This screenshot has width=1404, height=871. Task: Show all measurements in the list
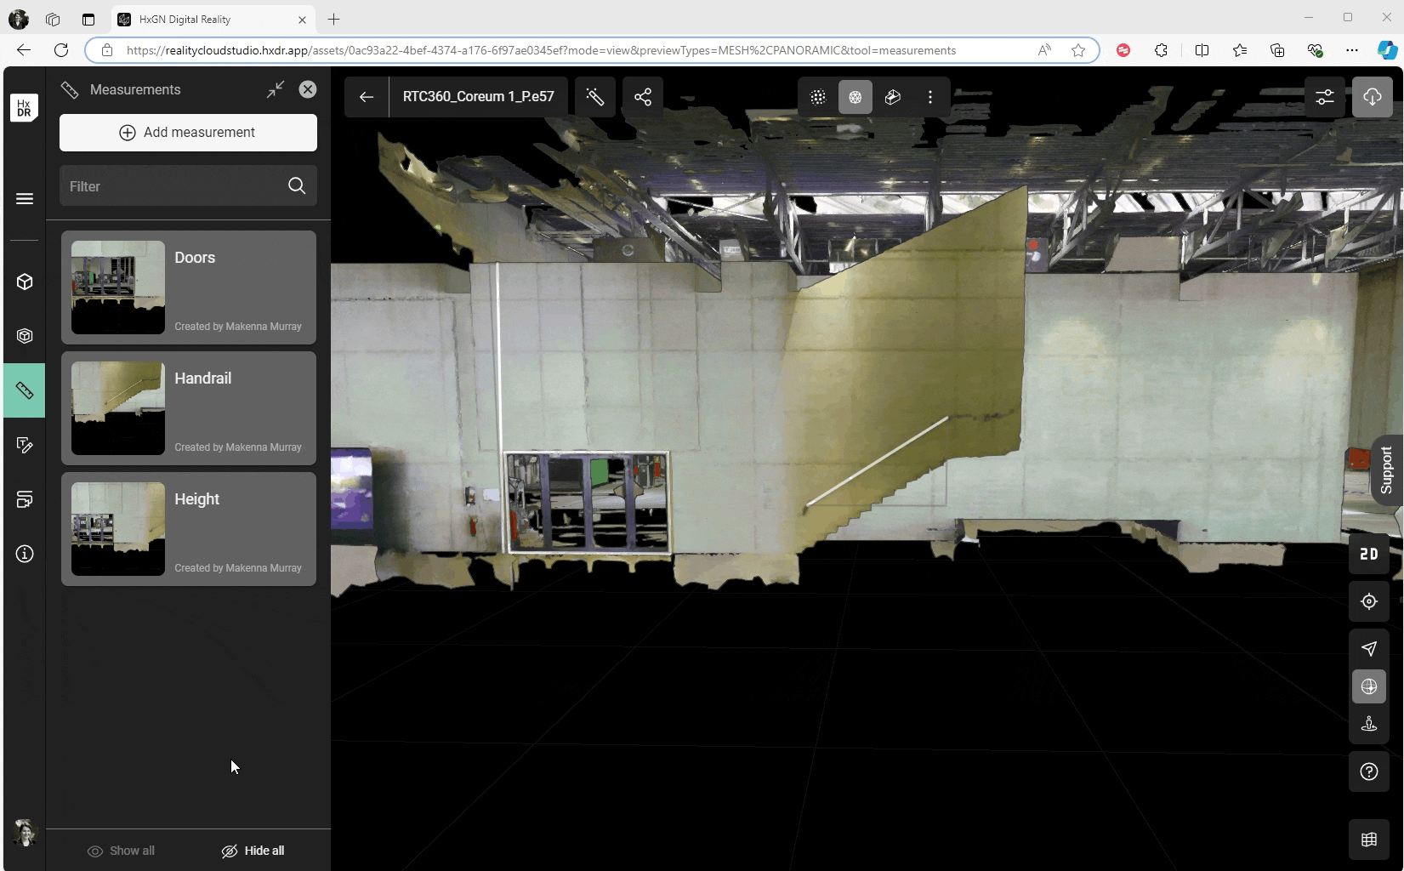[x=122, y=850]
